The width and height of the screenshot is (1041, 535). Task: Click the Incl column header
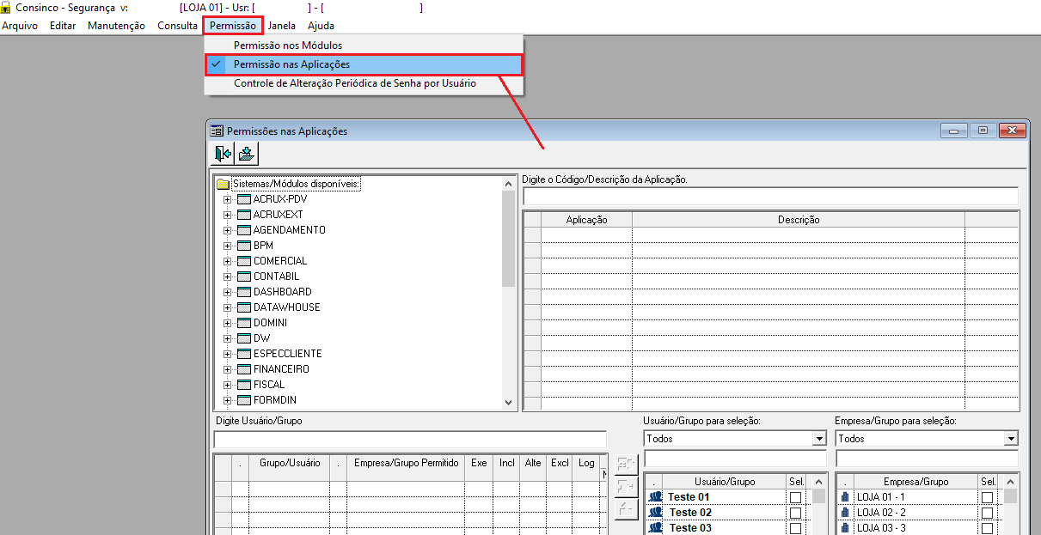coord(507,463)
